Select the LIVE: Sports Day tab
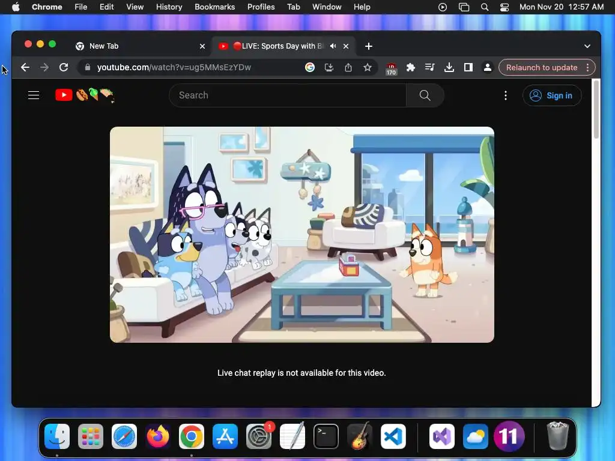 (284, 46)
